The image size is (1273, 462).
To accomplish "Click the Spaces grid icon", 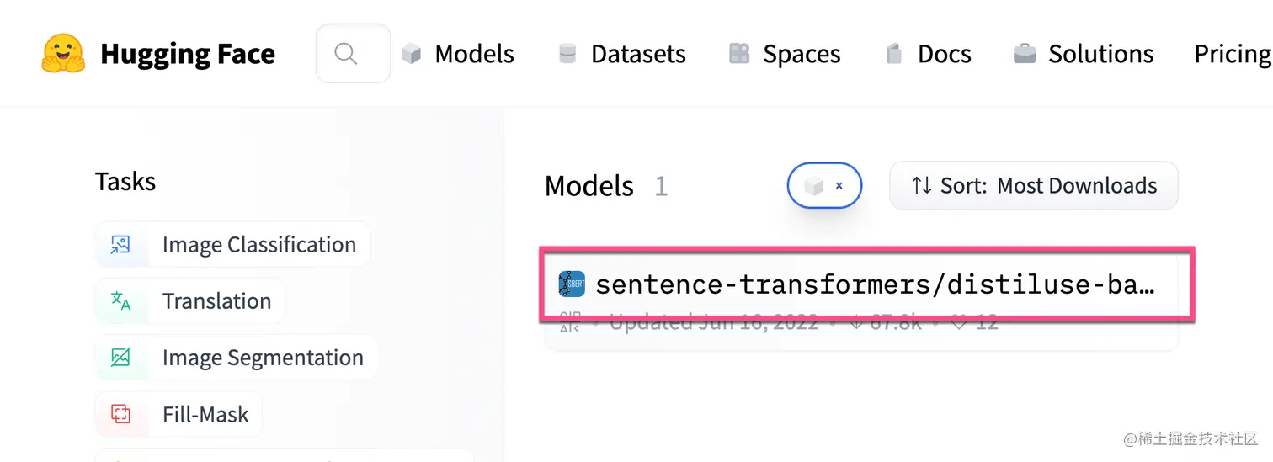I will pos(739,54).
